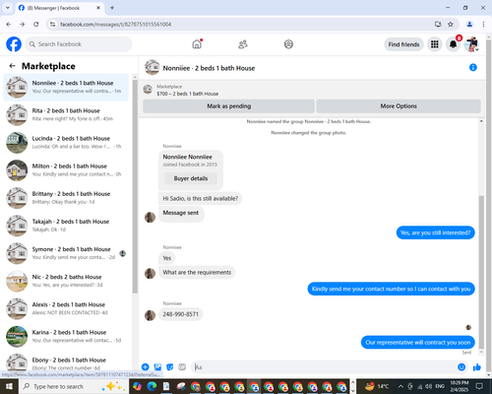Open taskbar clock and date
This screenshot has height=394, width=492.
click(x=460, y=386)
